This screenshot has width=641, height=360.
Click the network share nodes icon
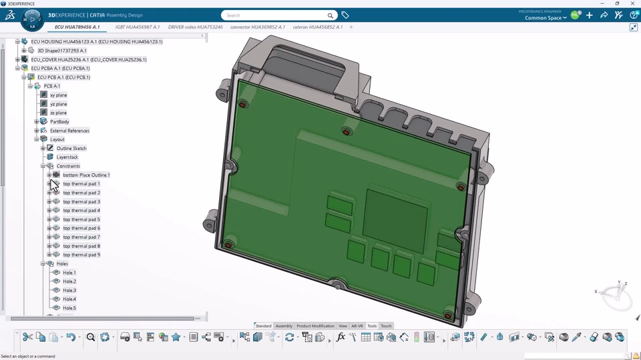(x=206, y=337)
